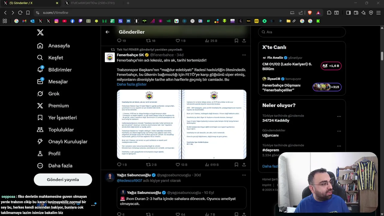The width and height of the screenshot is (384, 216).
Task: Reply to Fenerbahçe SK post
Action: [122, 165]
